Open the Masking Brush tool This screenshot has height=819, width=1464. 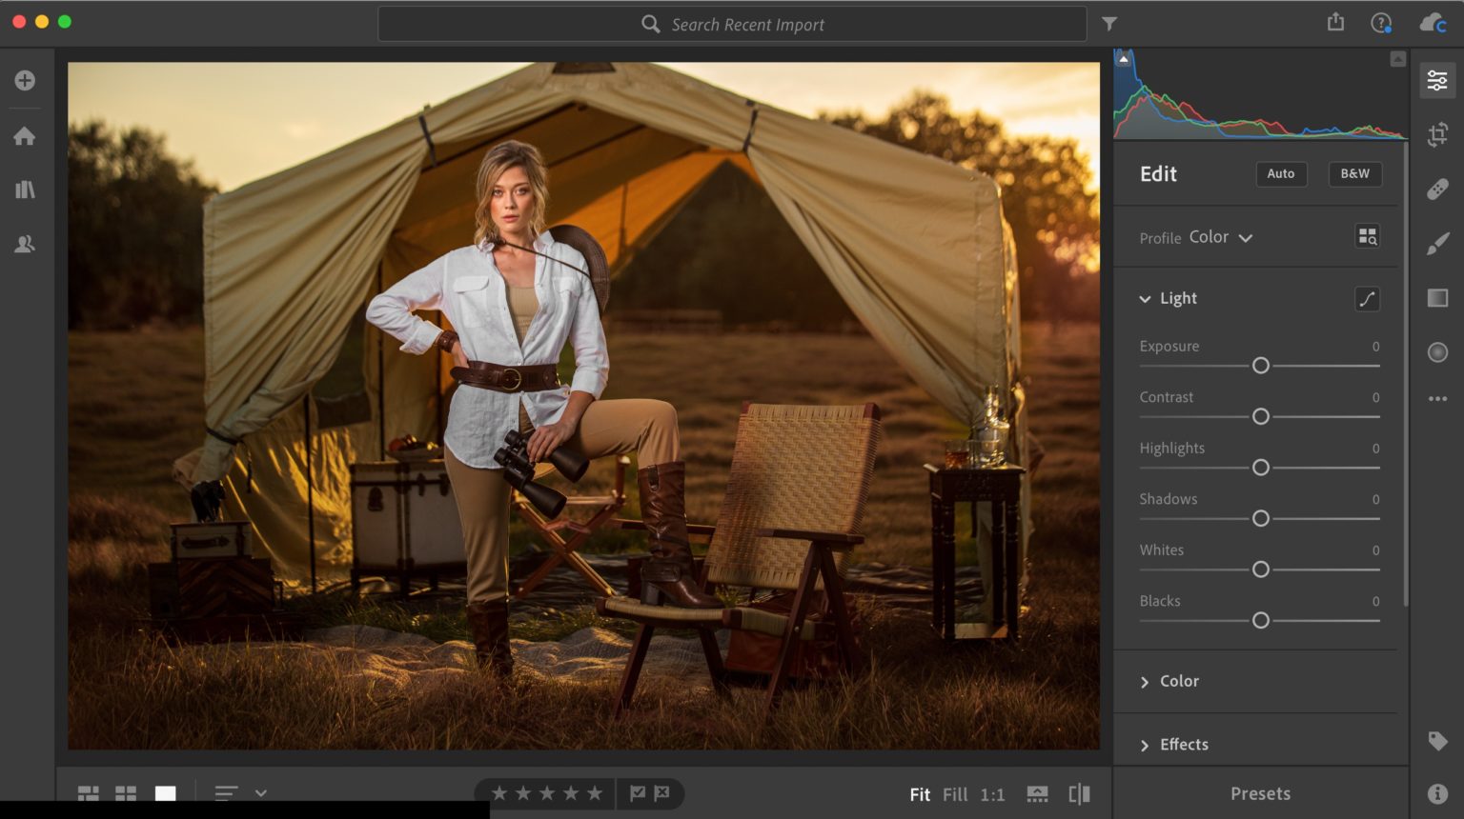1437,243
